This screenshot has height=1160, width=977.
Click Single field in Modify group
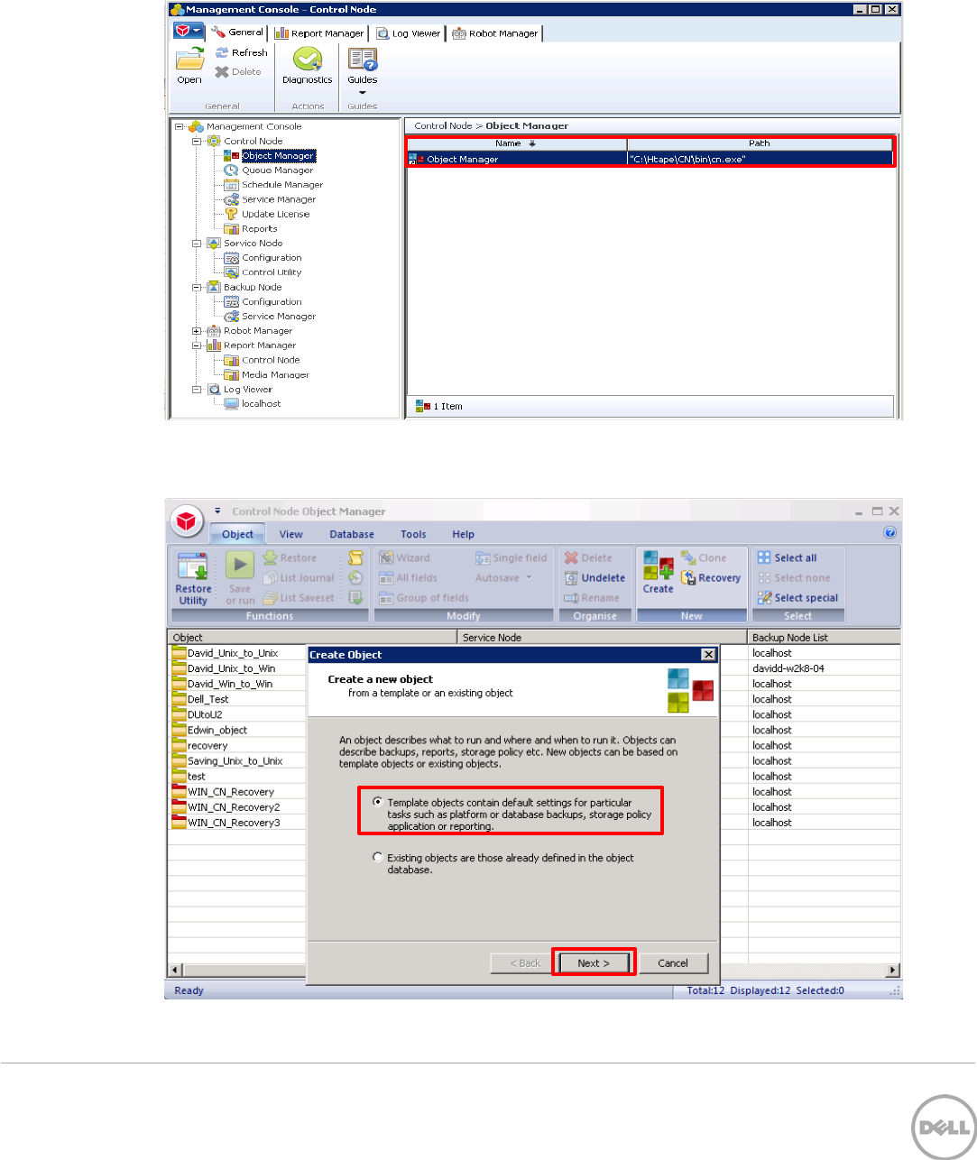tap(512, 558)
